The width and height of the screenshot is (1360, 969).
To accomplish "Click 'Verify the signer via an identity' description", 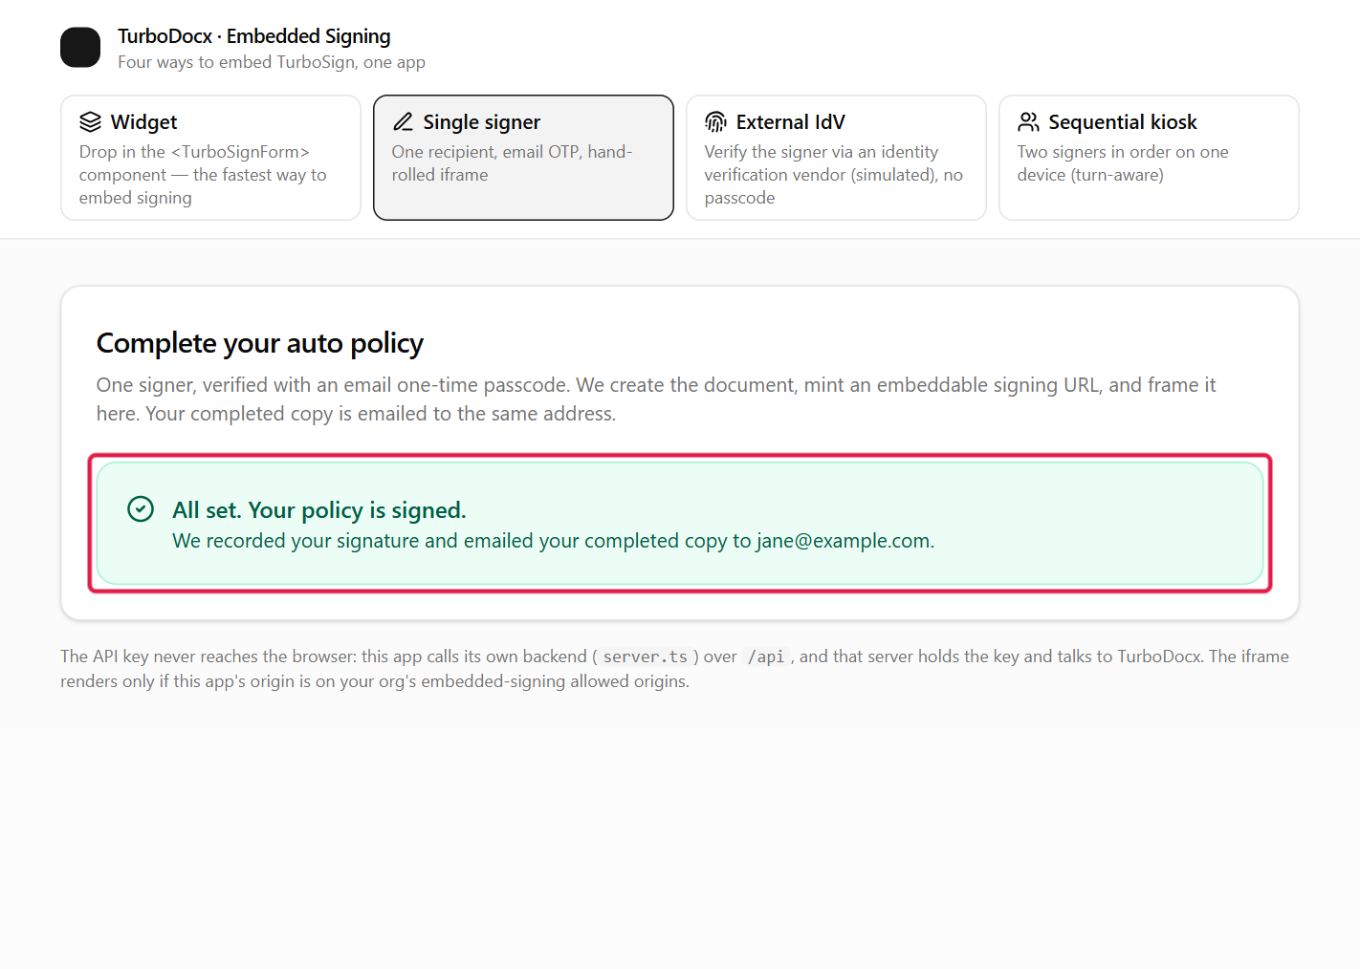I will coord(834,175).
